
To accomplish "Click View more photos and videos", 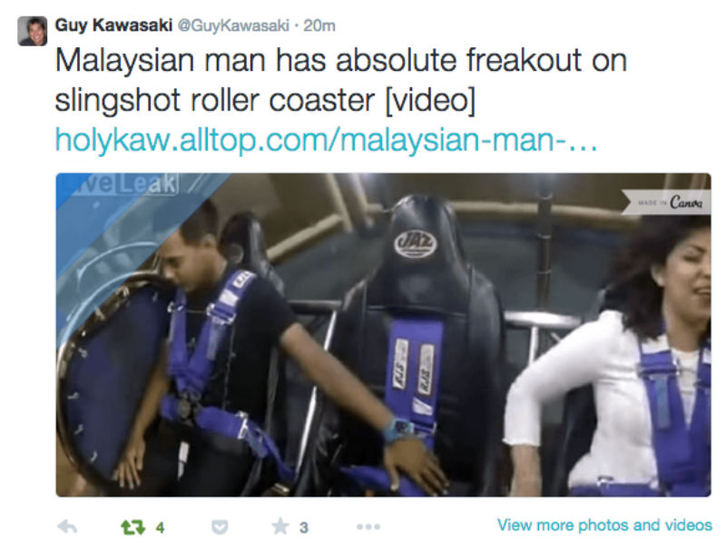I will click(x=604, y=525).
